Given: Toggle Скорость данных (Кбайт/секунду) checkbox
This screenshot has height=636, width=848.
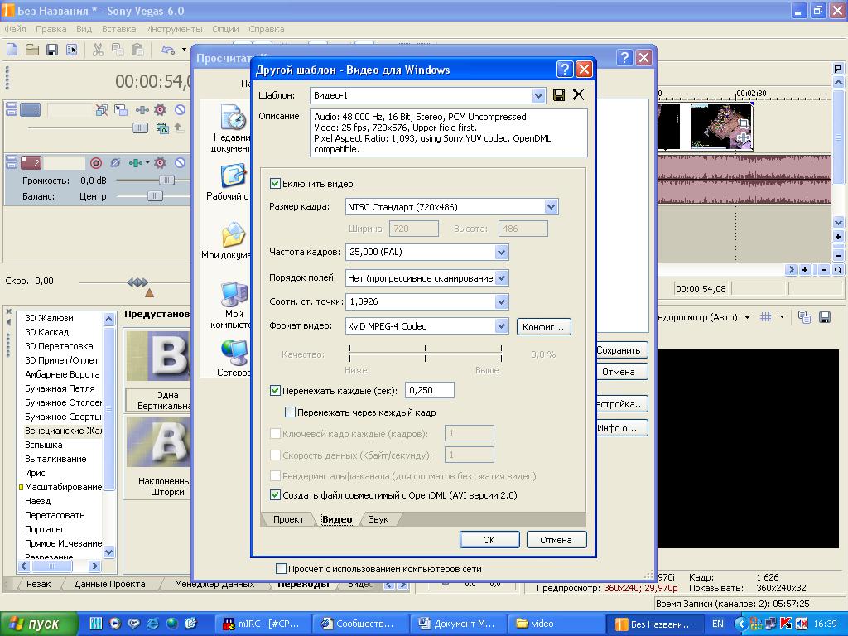Looking at the screenshot, I should [275, 455].
